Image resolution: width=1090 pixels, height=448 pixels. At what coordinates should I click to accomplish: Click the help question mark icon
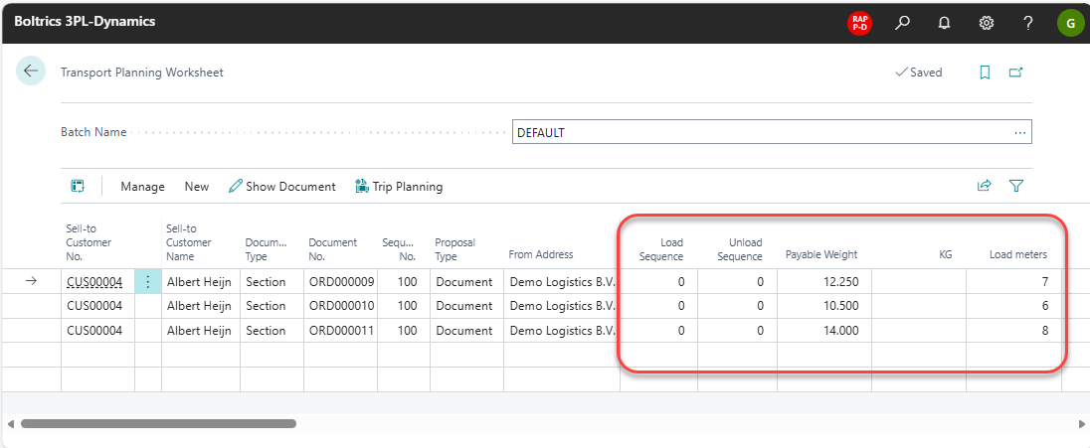(1028, 22)
